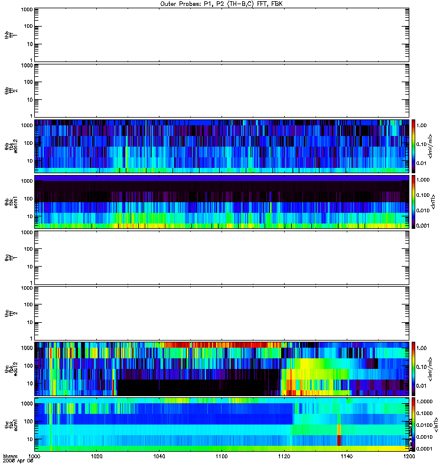The image size is (443, 473).
Task: Click the "2008 Apr 08" date label
Action: (18, 461)
